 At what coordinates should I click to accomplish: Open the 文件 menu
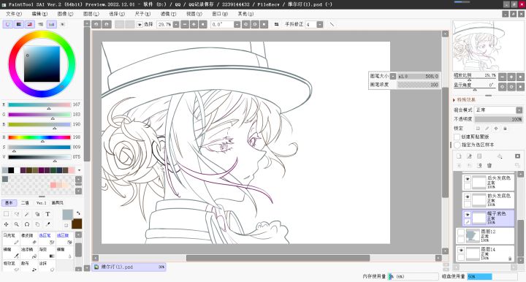point(14,14)
